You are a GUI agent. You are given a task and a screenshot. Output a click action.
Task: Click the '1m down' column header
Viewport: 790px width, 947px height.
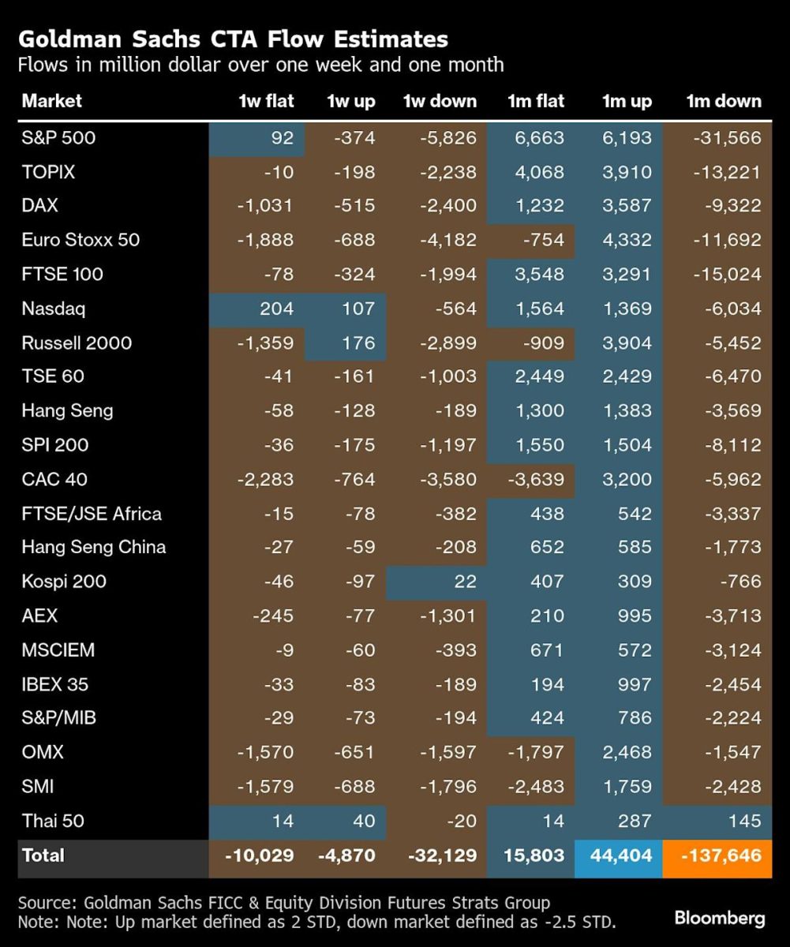coord(724,101)
